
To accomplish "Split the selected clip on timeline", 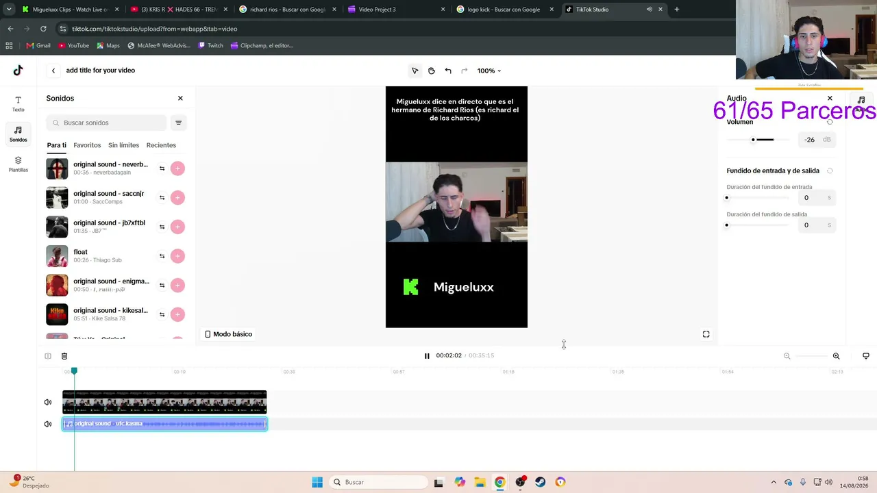I will coord(48,356).
